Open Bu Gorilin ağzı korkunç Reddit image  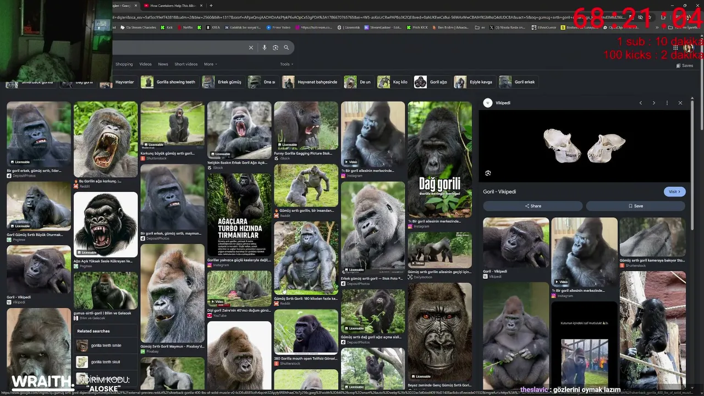[106, 139]
